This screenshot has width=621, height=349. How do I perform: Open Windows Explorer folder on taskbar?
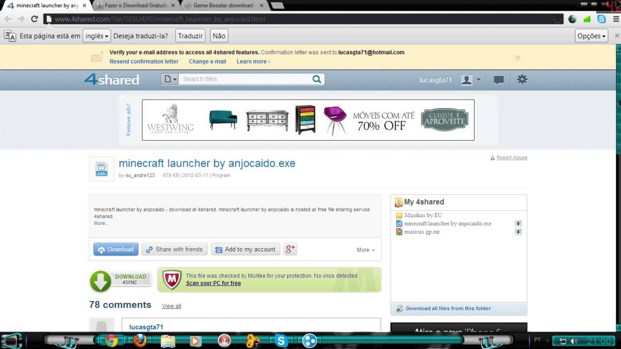point(168,341)
